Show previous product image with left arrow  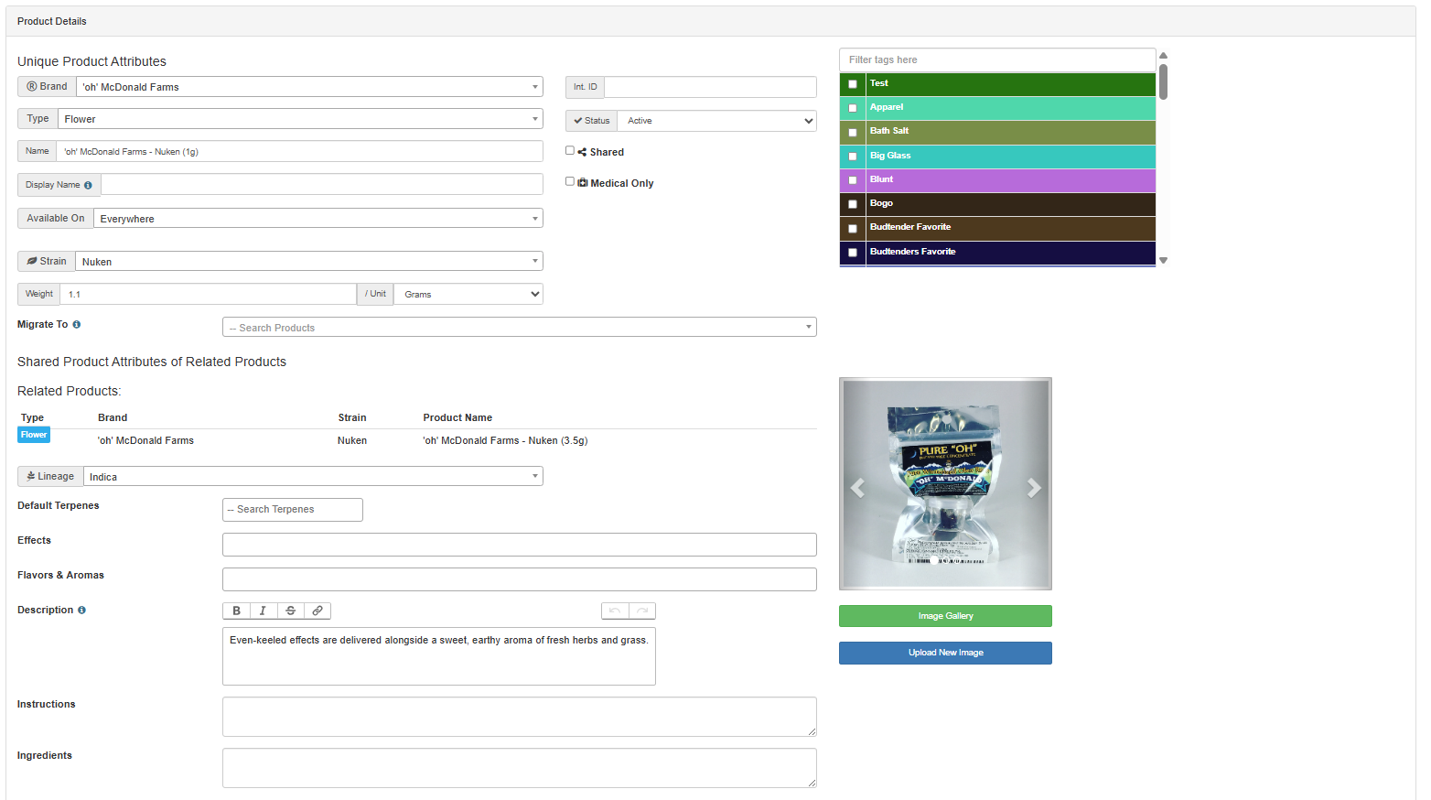tap(857, 488)
